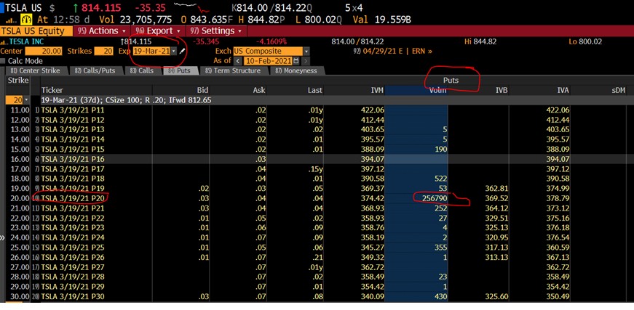Switch to the Moneyness tab

click(x=296, y=70)
